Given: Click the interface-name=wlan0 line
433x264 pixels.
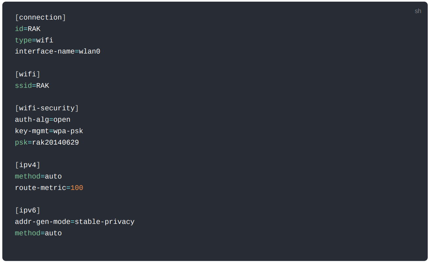Looking at the screenshot, I should (58, 52).
